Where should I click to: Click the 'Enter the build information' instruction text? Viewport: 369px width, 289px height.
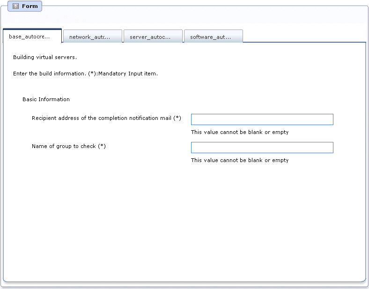click(85, 74)
